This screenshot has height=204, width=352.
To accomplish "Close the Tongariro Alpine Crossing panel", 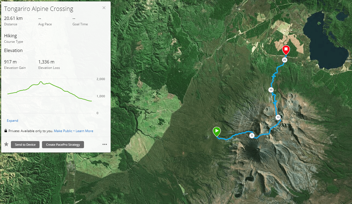I will (x=104, y=8).
